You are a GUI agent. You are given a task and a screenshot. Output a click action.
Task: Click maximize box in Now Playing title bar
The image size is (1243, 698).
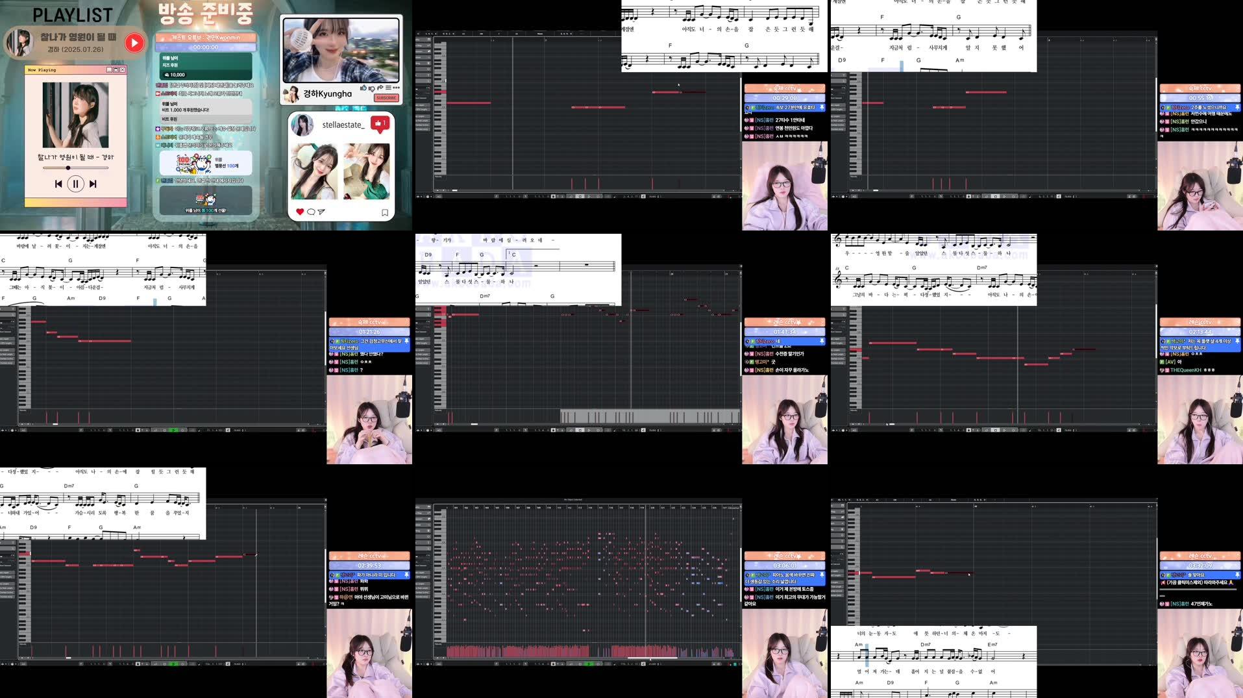click(x=116, y=69)
